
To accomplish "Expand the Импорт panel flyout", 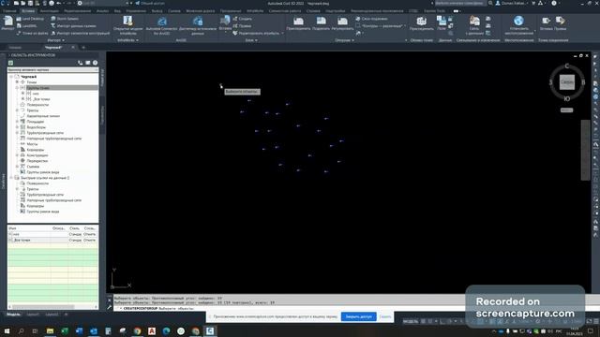I will pyautogui.click(x=56, y=40).
